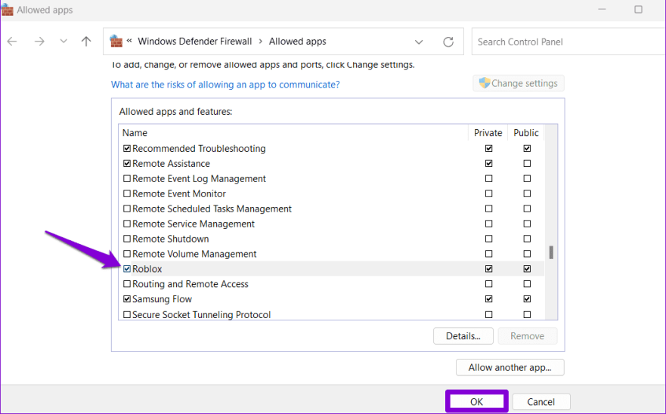Viewport: 666px width, 414px height.
Task: Click the Details button
Action: pyautogui.click(x=463, y=336)
